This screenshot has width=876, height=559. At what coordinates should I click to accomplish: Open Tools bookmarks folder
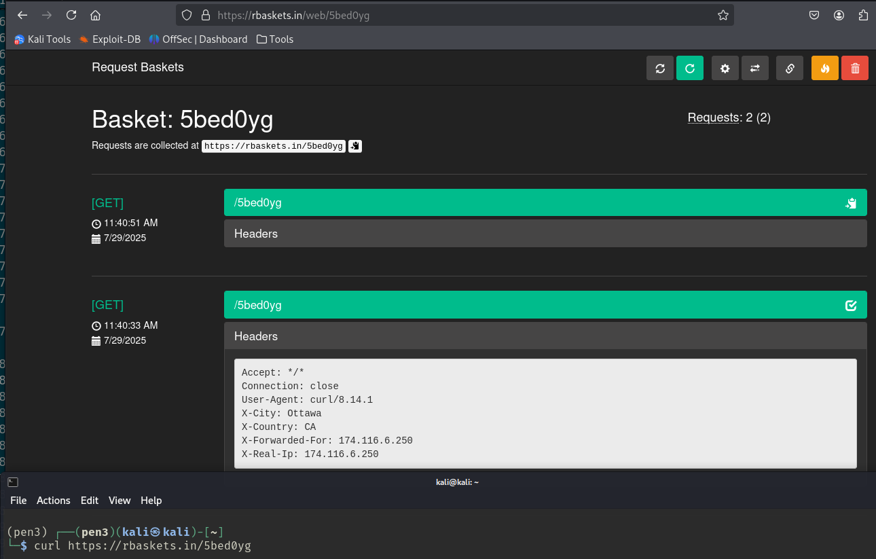point(275,39)
